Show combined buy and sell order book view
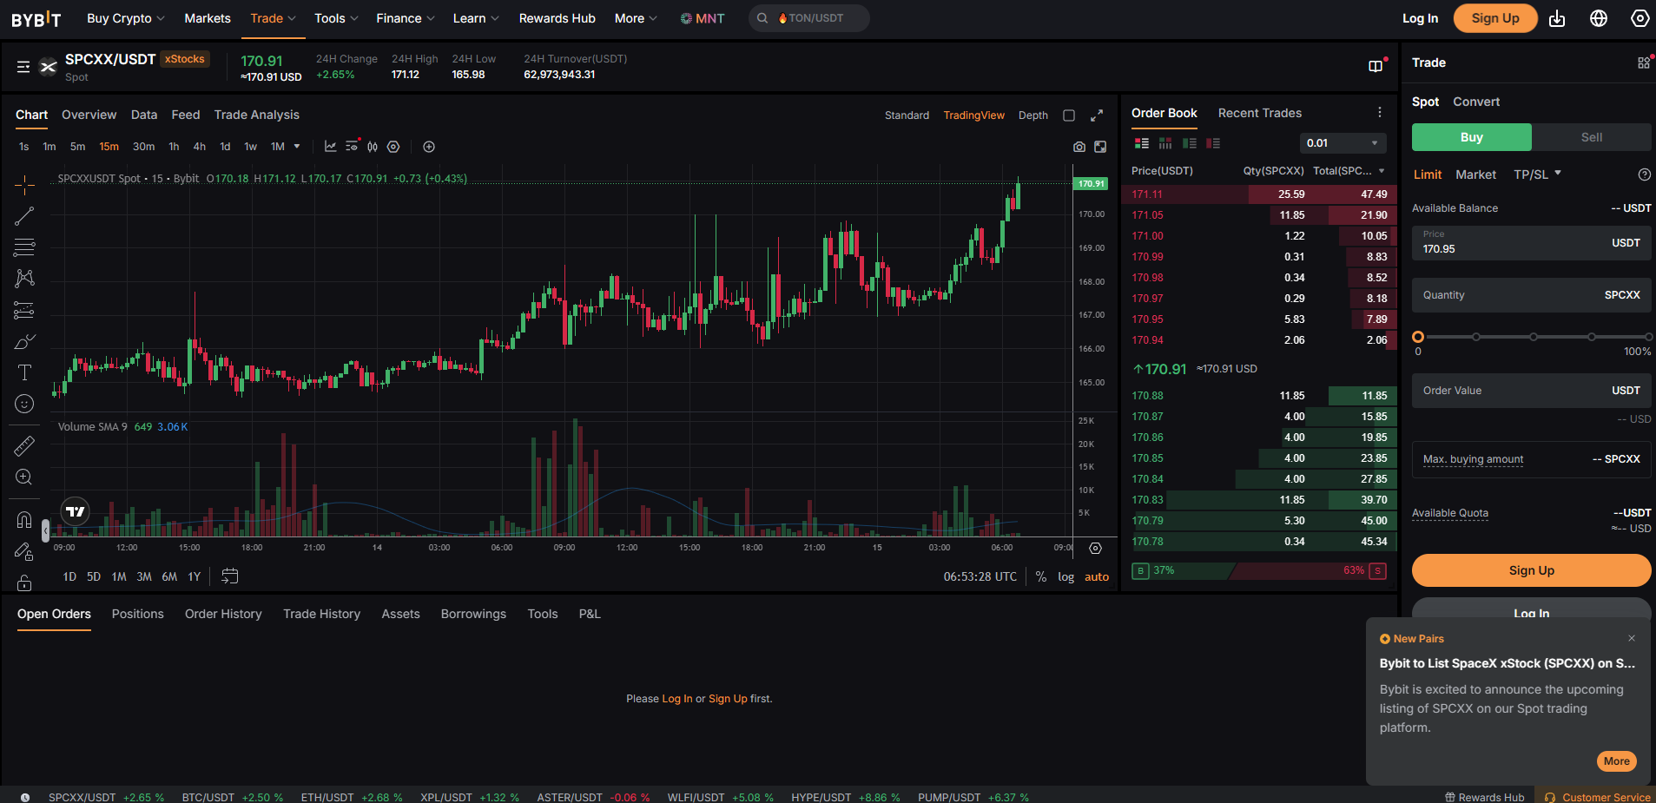 click(x=1142, y=143)
